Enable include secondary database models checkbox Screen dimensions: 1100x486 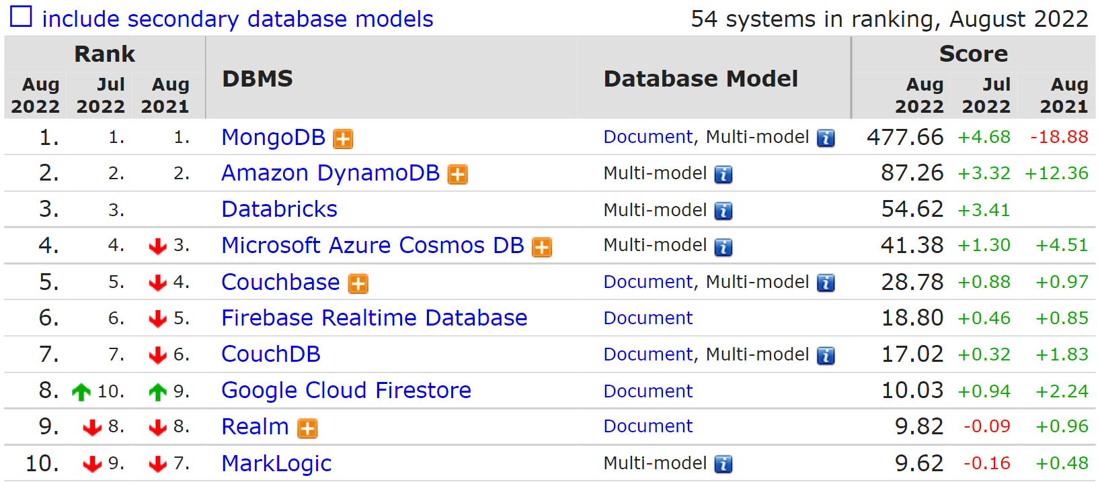pyautogui.click(x=21, y=17)
